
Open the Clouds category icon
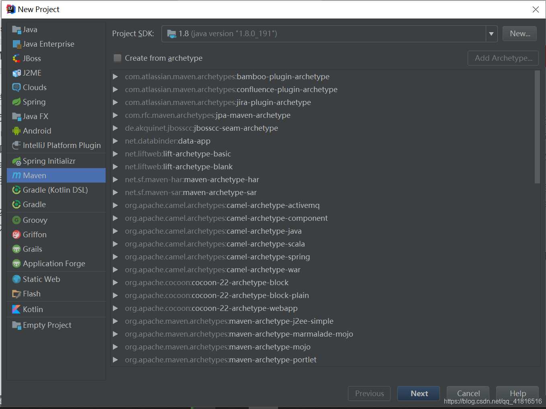pyautogui.click(x=16, y=87)
